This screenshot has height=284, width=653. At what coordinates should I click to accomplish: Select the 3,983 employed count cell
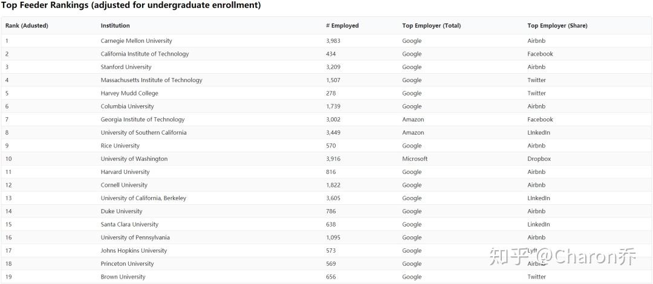334,41
